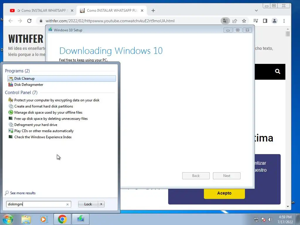Close the active withfer tab in Chrome
Screen dimensions: 300x225
pos(142,11)
